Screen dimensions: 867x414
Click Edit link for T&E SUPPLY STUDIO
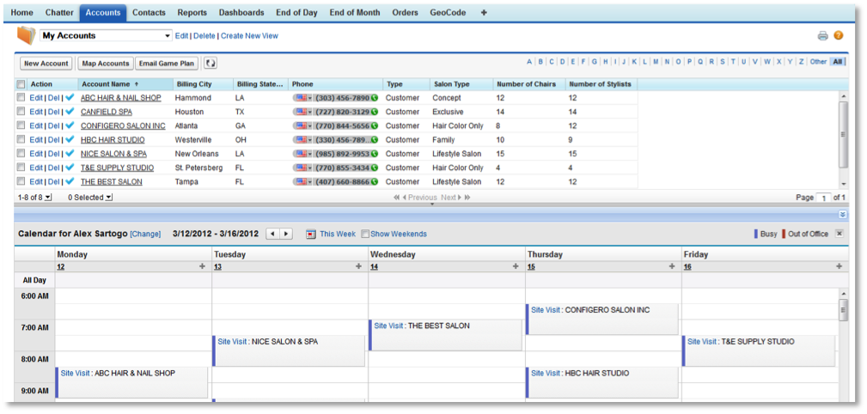coord(36,167)
